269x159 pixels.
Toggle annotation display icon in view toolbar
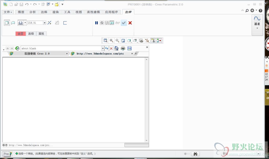pyautogui.click(x=153, y=41)
